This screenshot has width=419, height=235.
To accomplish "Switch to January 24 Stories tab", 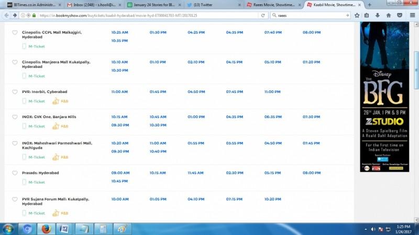I will (154, 5).
